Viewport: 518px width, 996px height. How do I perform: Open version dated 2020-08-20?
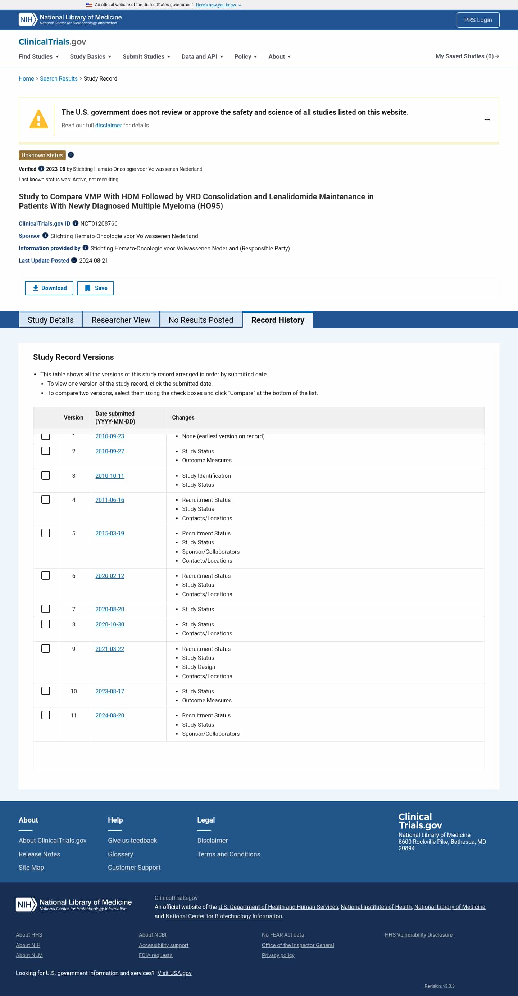(x=110, y=609)
